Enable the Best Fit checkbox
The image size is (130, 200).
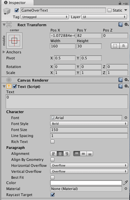point(52,177)
